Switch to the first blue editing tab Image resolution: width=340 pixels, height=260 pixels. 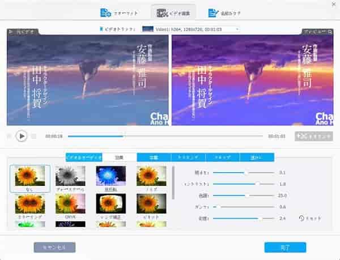pos(84,157)
